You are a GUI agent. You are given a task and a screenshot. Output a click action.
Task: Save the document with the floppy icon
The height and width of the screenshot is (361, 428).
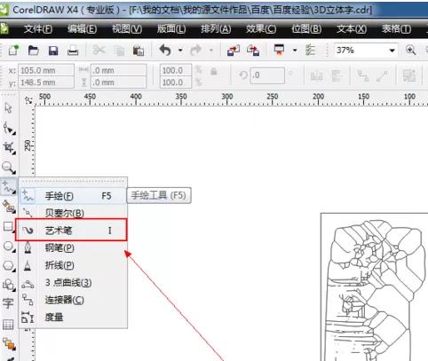(x=53, y=51)
